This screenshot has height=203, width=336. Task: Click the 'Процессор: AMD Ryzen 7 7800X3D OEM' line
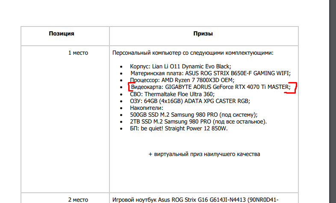click(182, 80)
